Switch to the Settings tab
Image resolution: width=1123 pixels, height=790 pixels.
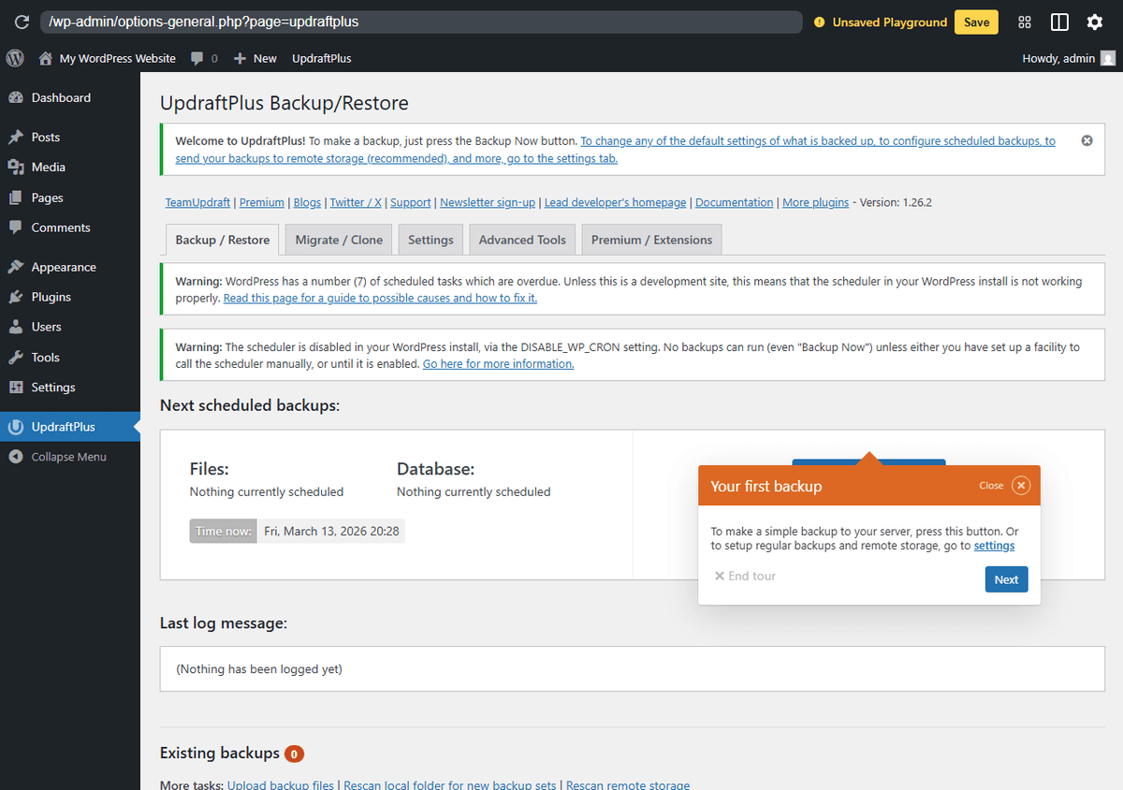(430, 240)
